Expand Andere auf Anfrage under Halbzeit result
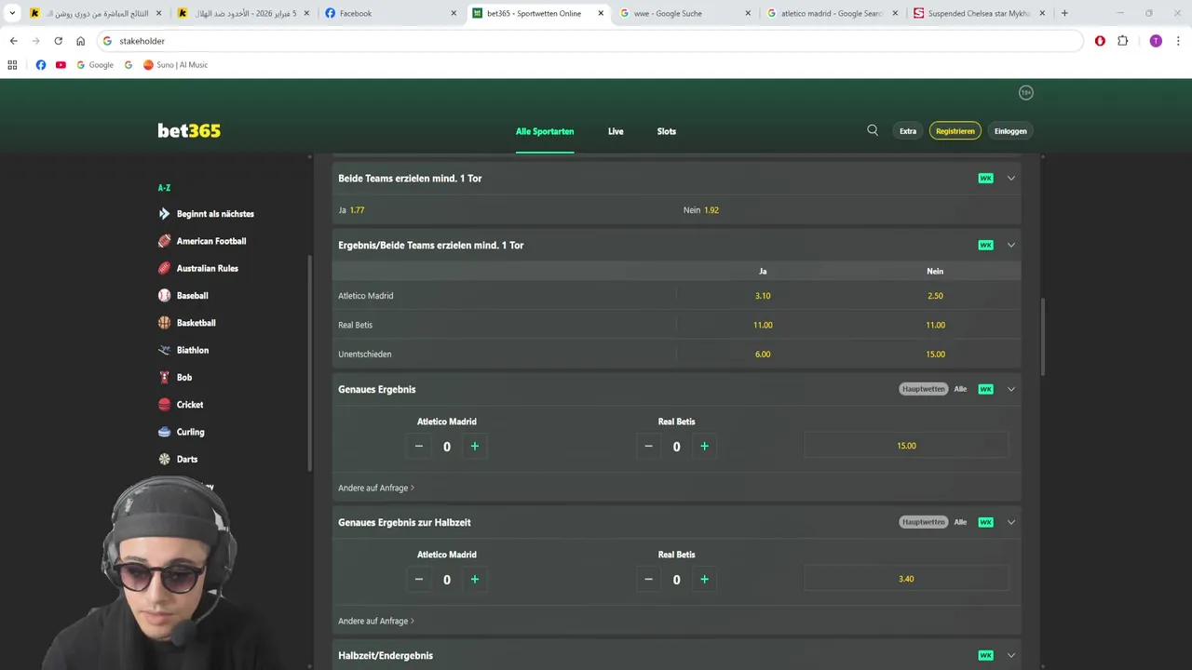The image size is (1192, 670). [x=376, y=621]
